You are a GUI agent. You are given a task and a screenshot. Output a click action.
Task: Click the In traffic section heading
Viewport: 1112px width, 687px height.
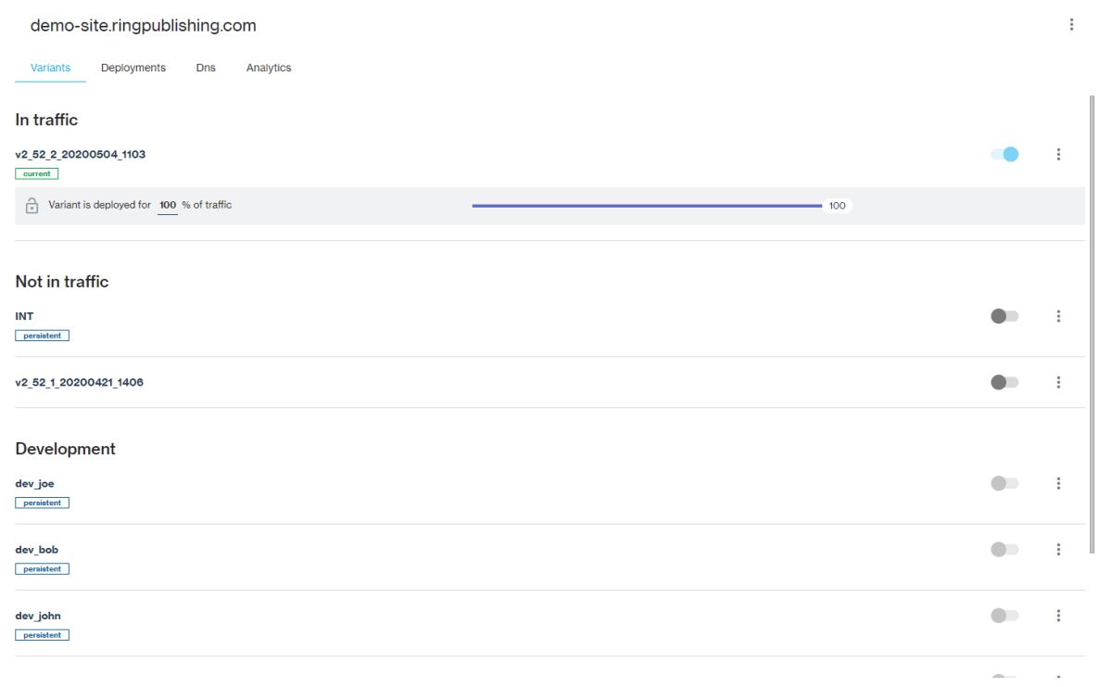(46, 120)
